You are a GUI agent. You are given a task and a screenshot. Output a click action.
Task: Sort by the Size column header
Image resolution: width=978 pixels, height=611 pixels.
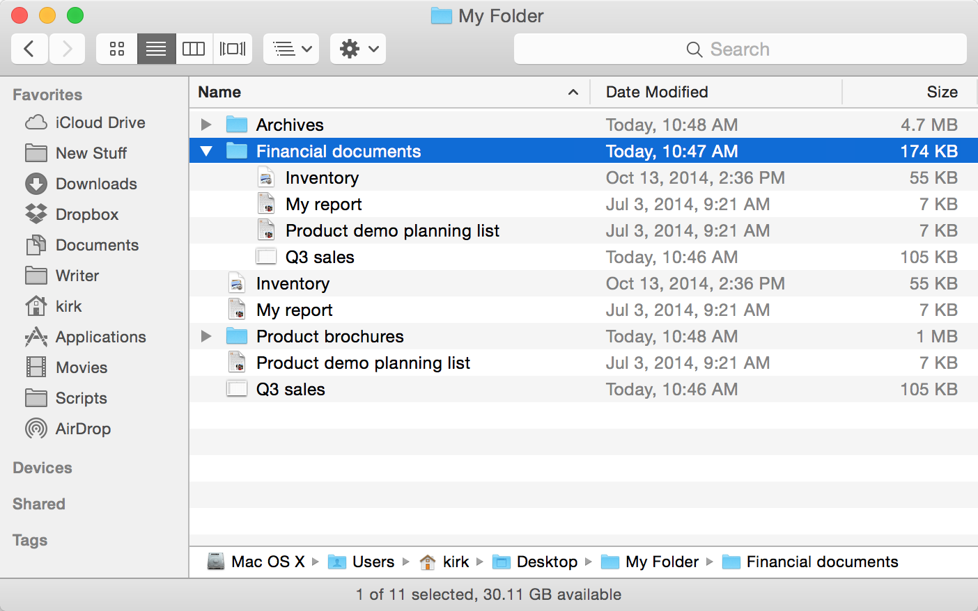pos(910,92)
